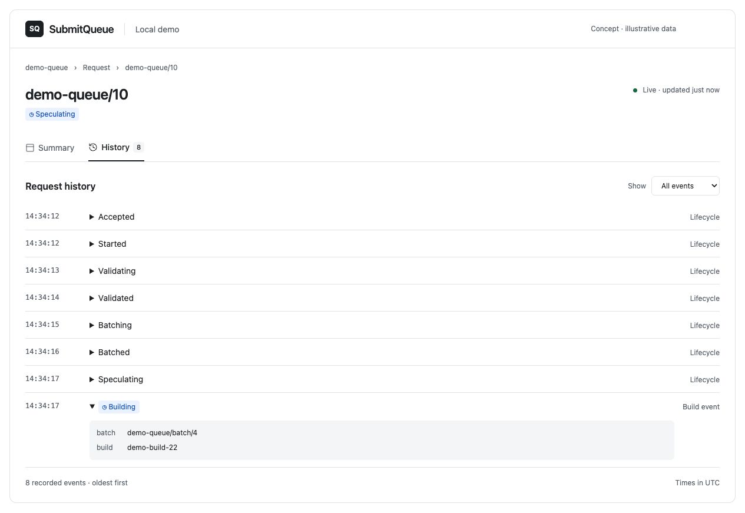Click the 14:34:13 timestamp
The image size is (745, 513).
click(42, 270)
